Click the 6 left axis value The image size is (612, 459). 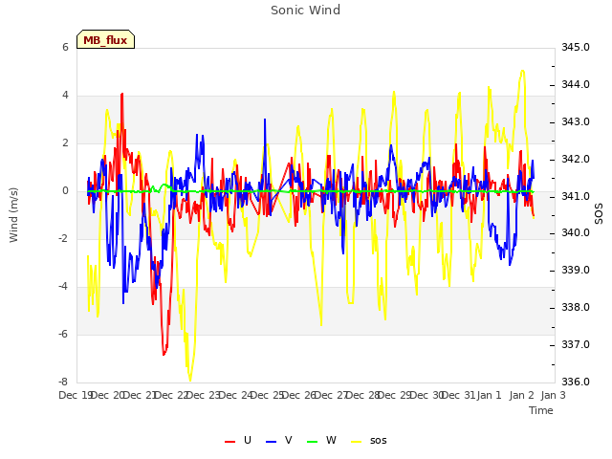click(x=65, y=47)
